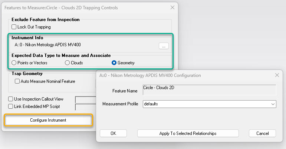Viewport: 286px width, 149px height.
Task: Click Apply To Selected Relationships
Action: (188, 133)
